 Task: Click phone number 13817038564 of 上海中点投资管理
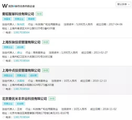click(22, 89)
